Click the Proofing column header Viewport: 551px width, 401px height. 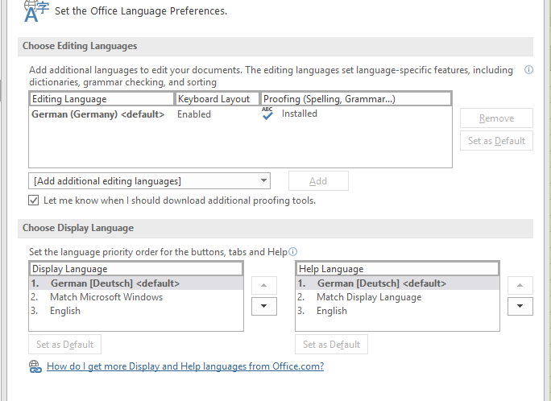[x=356, y=99]
